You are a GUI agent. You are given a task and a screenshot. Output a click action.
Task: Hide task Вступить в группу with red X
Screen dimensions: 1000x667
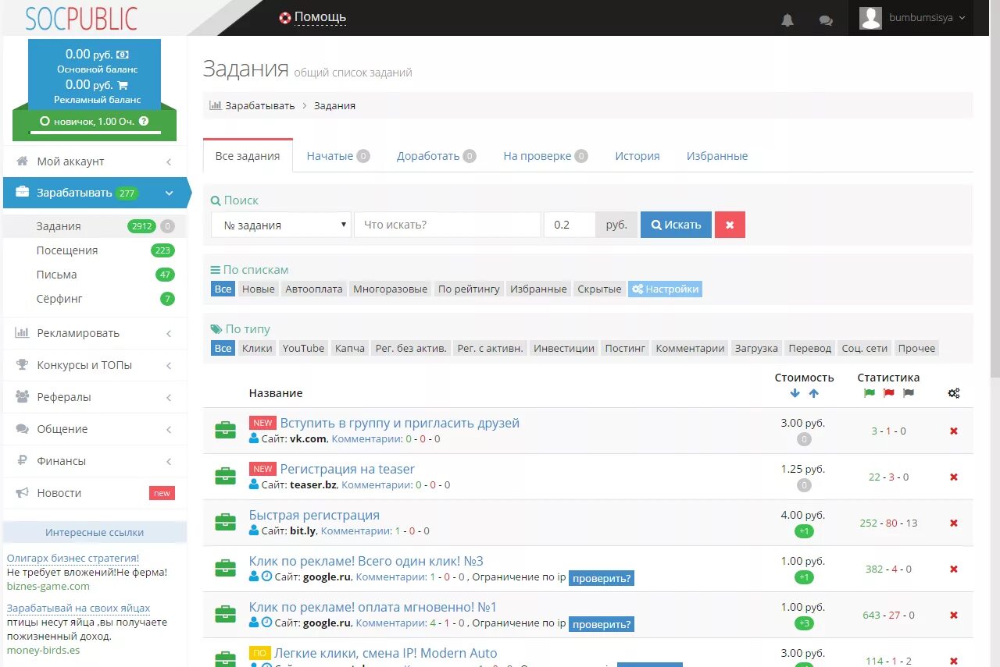[954, 431]
